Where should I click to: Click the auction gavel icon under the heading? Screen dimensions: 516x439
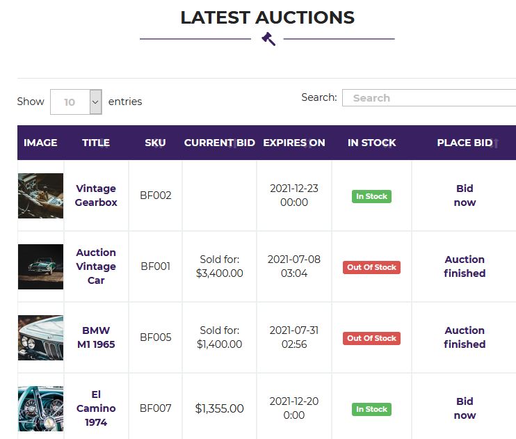(268, 39)
